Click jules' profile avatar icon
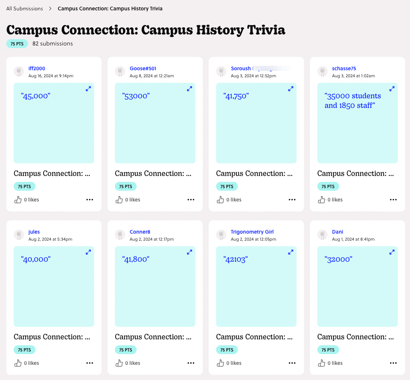 (x=19, y=235)
